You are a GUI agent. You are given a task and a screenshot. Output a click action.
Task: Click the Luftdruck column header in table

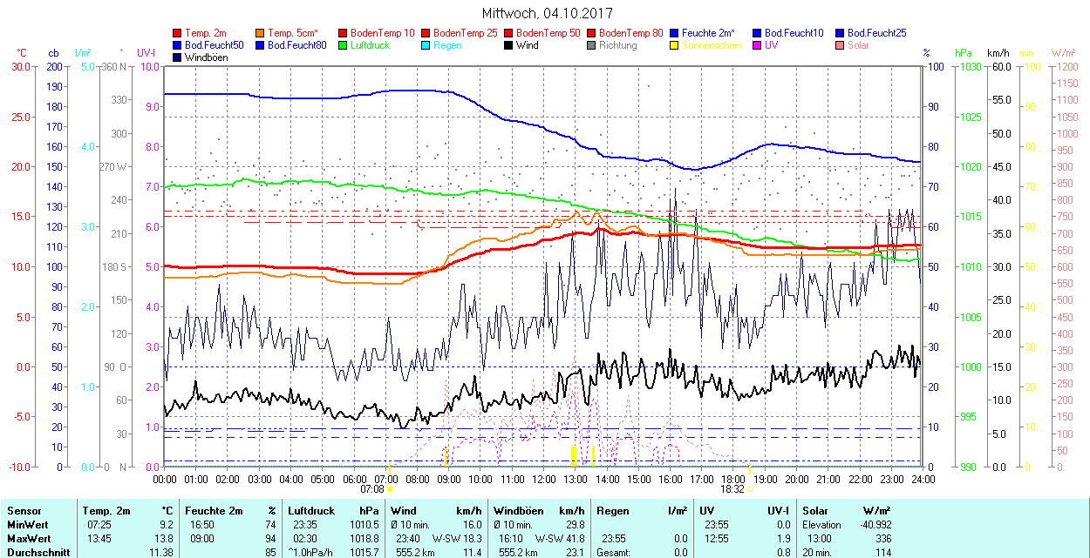point(310,512)
